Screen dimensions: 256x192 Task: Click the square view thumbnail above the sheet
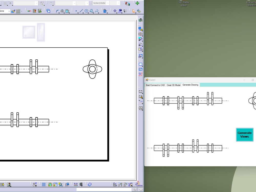pyautogui.click(x=29, y=32)
